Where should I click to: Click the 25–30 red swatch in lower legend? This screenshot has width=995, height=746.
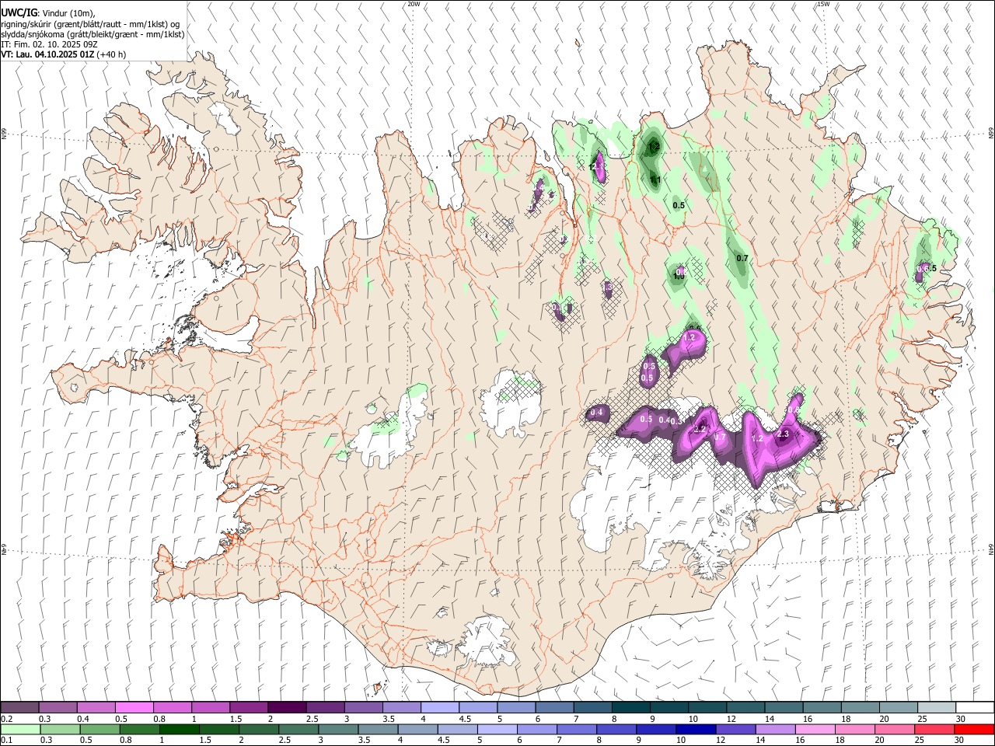click(x=934, y=730)
